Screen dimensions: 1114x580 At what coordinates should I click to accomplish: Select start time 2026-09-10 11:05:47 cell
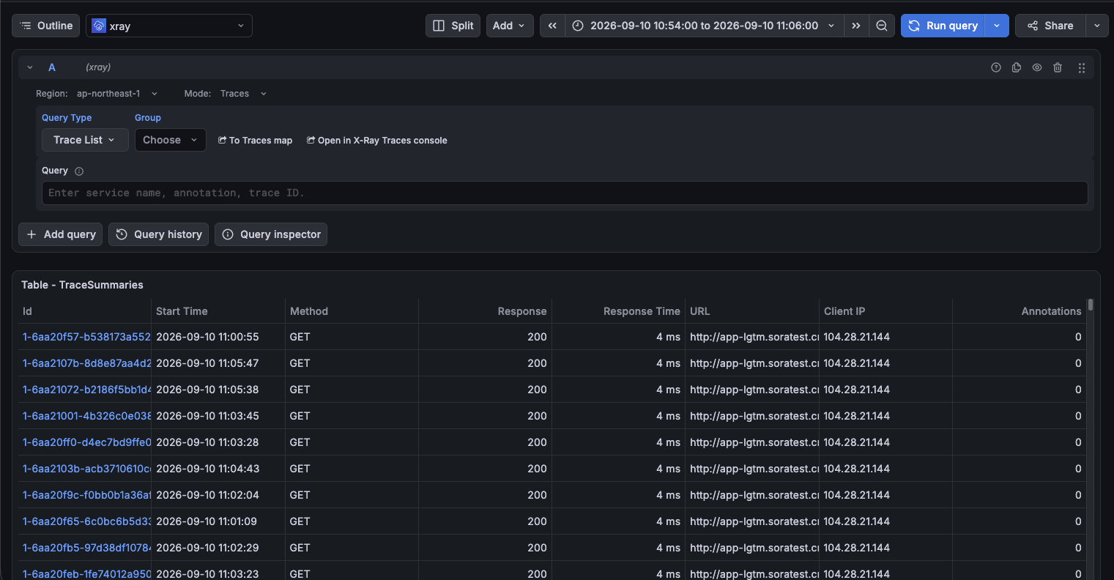[x=218, y=363]
